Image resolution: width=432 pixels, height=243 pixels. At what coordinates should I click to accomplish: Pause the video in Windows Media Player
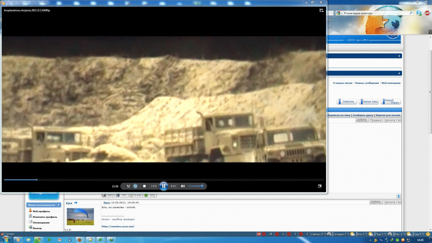(x=163, y=186)
